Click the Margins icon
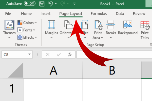The image size is (152, 101). click(x=51, y=25)
